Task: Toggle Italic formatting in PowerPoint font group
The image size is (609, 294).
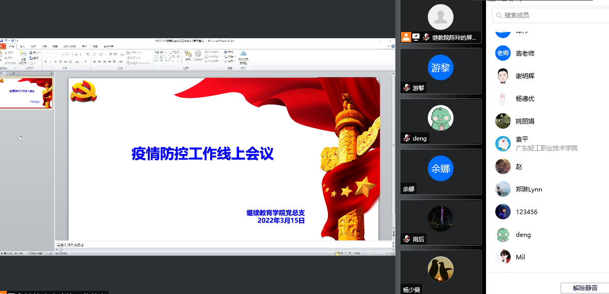Action: [50, 62]
